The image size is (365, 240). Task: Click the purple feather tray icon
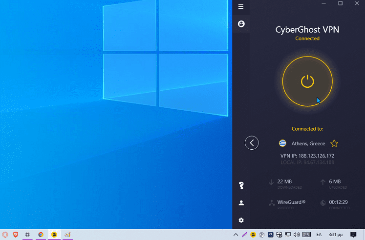(x=244, y=235)
